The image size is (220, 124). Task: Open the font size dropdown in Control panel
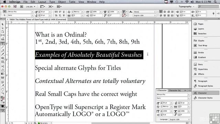(50, 12)
